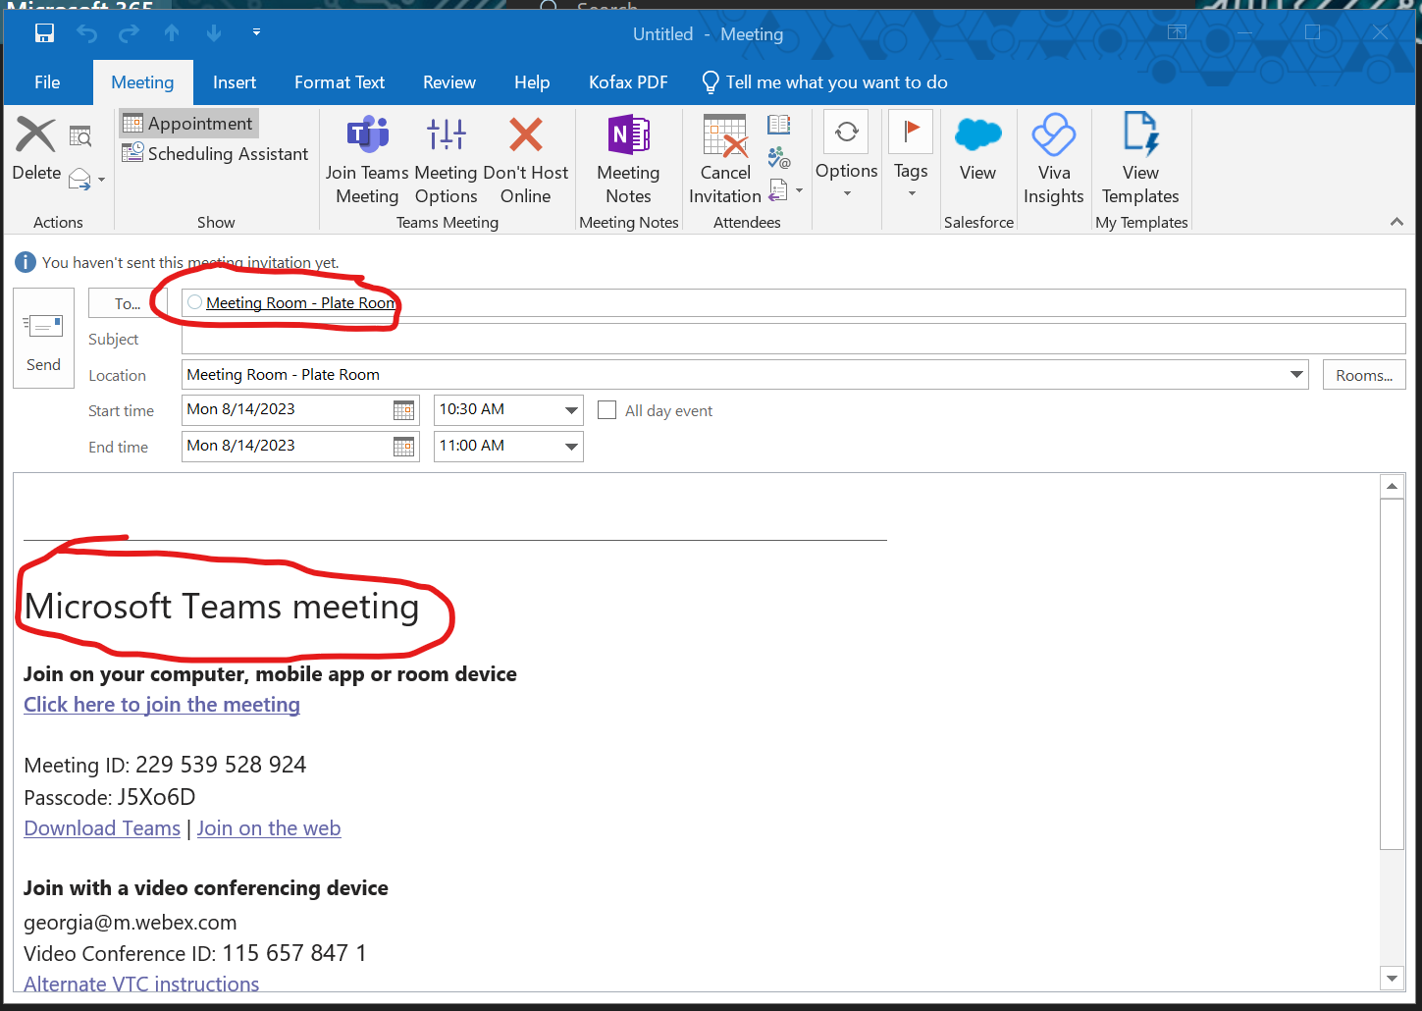Open the Scheduling Assistant
Screen dimensions: 1422x1011
(x=215, y=153)
